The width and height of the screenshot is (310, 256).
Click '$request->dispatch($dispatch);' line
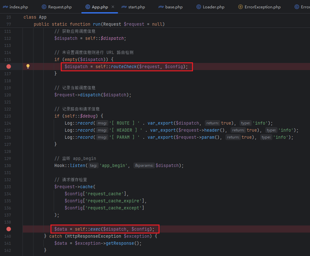(x=93, y=95)
